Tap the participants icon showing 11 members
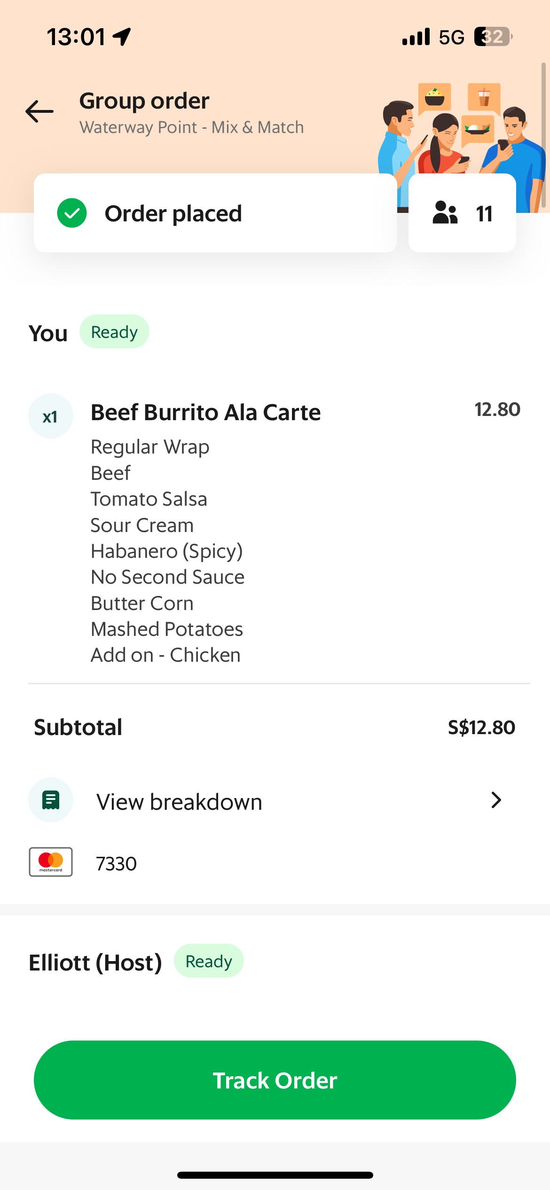Viewport: 550px width, 1190px height. coord(444,213)
